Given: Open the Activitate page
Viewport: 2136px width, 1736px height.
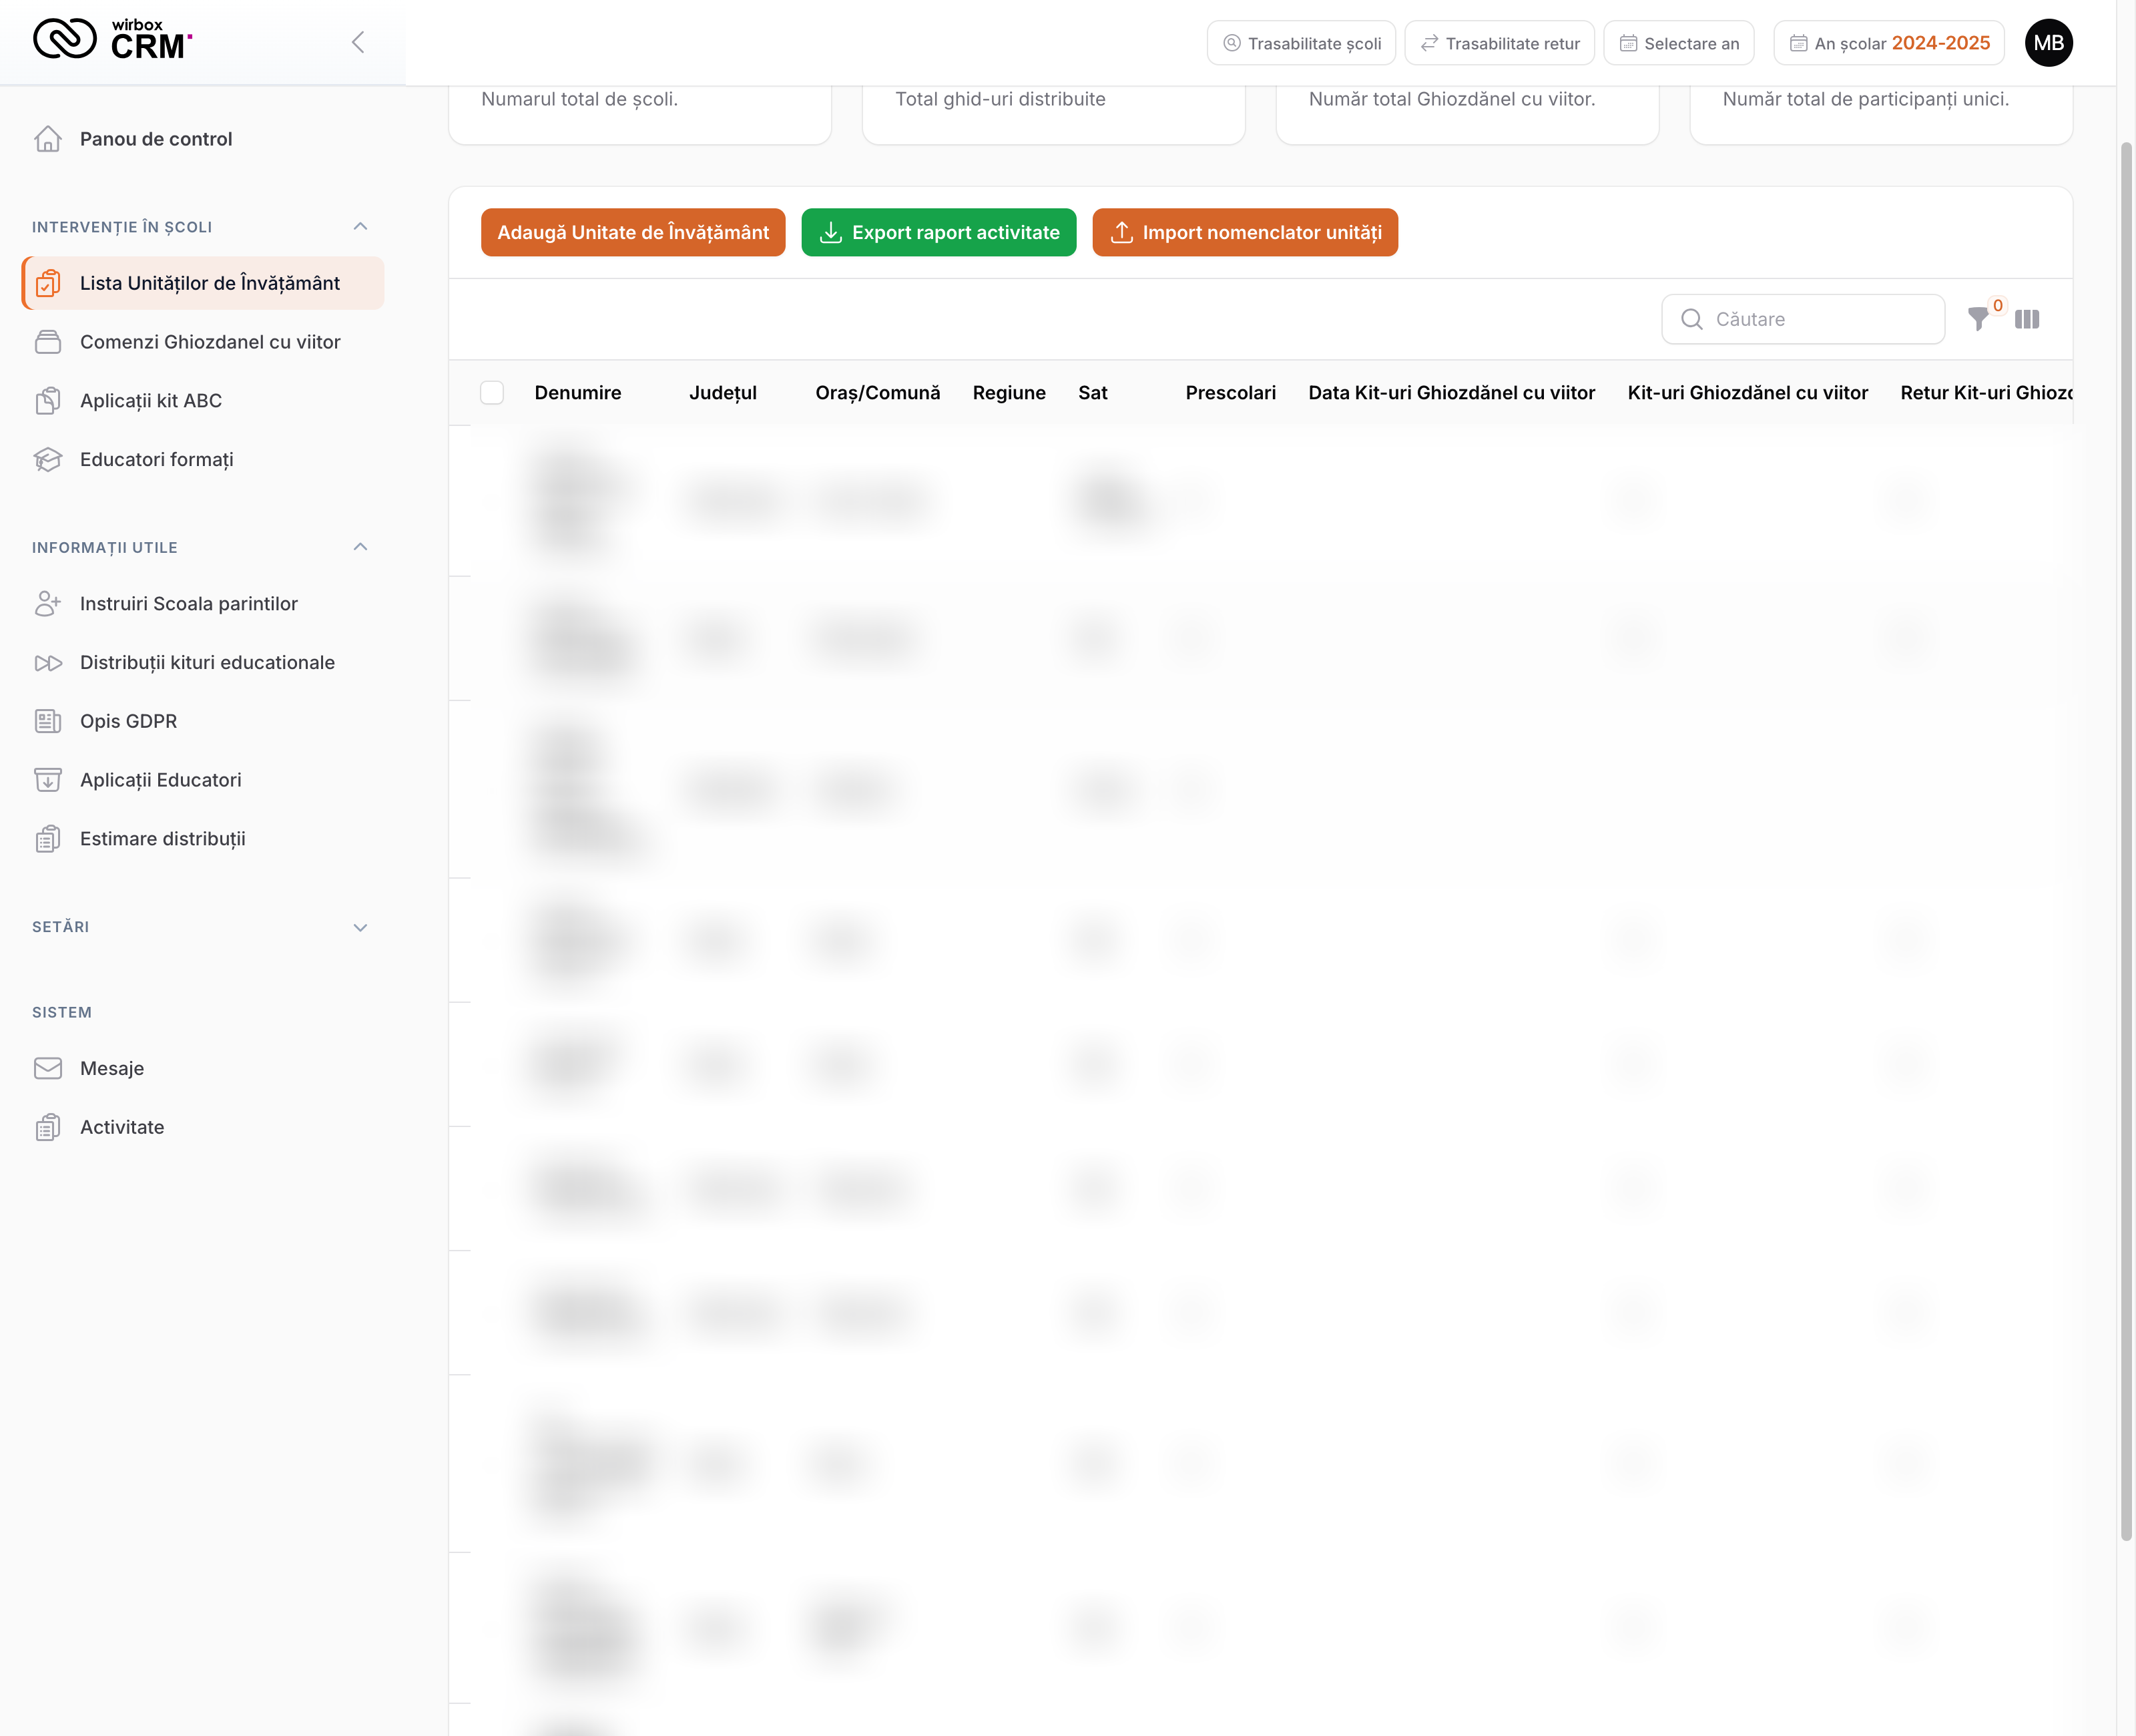Looking at the screenshot, I should click(x=202, y=1127).
